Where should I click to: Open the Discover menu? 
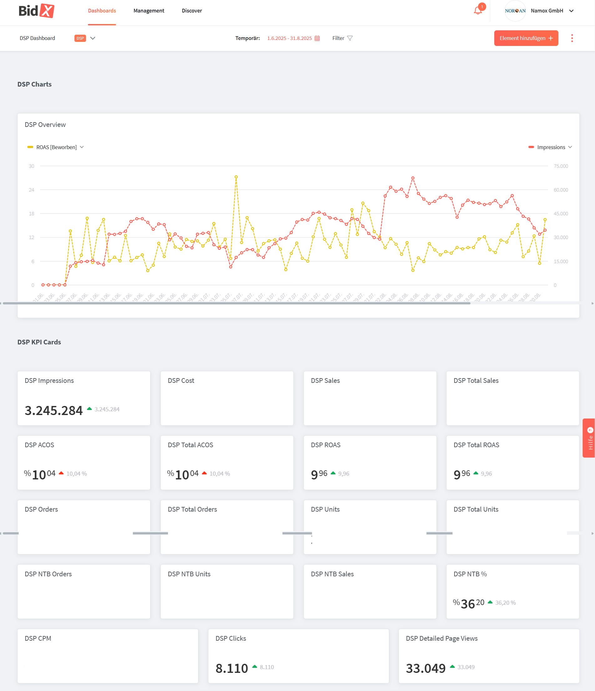(192, 11)
